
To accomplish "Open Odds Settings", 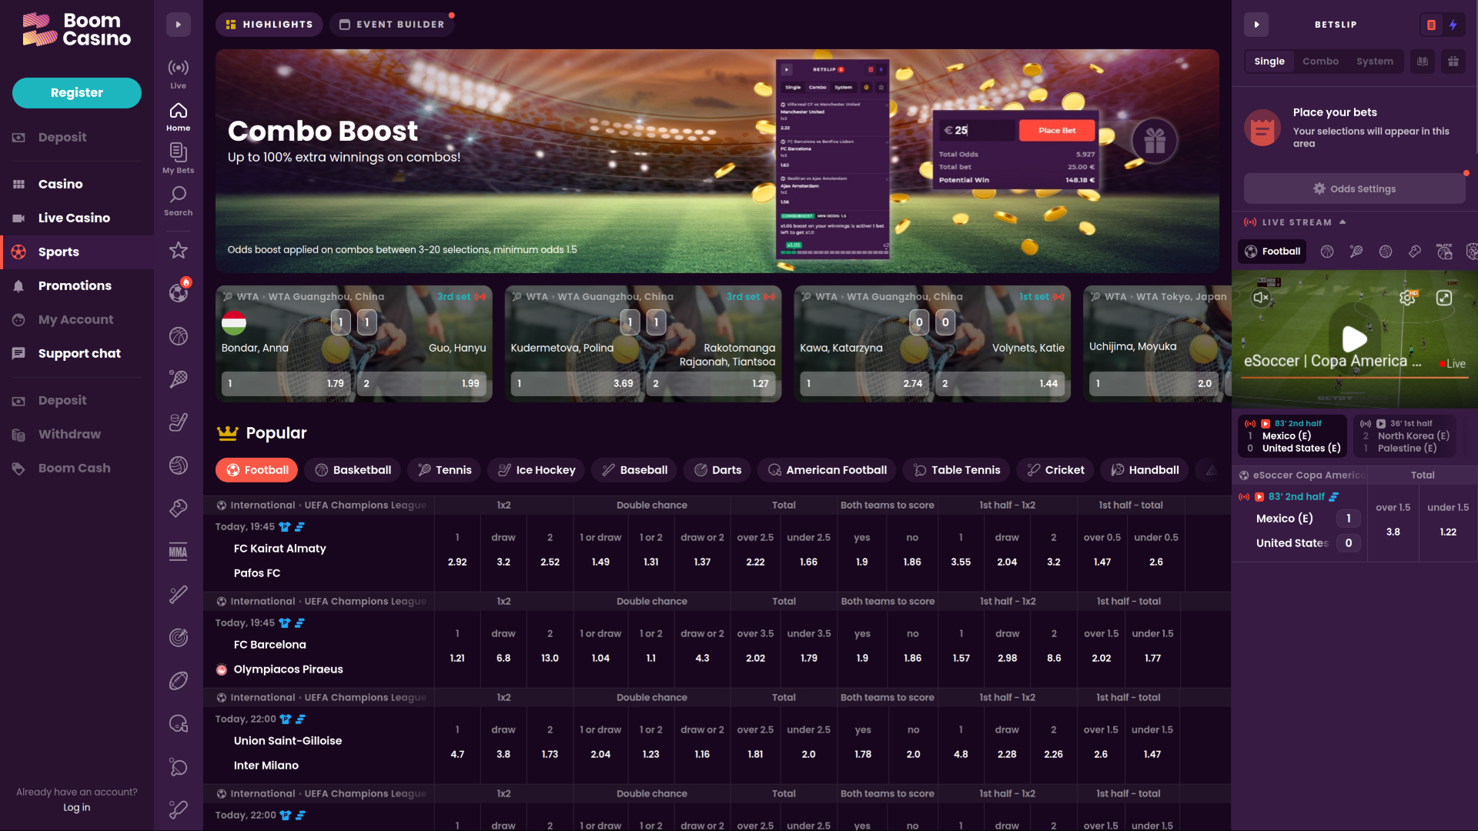I will 1354,189.
